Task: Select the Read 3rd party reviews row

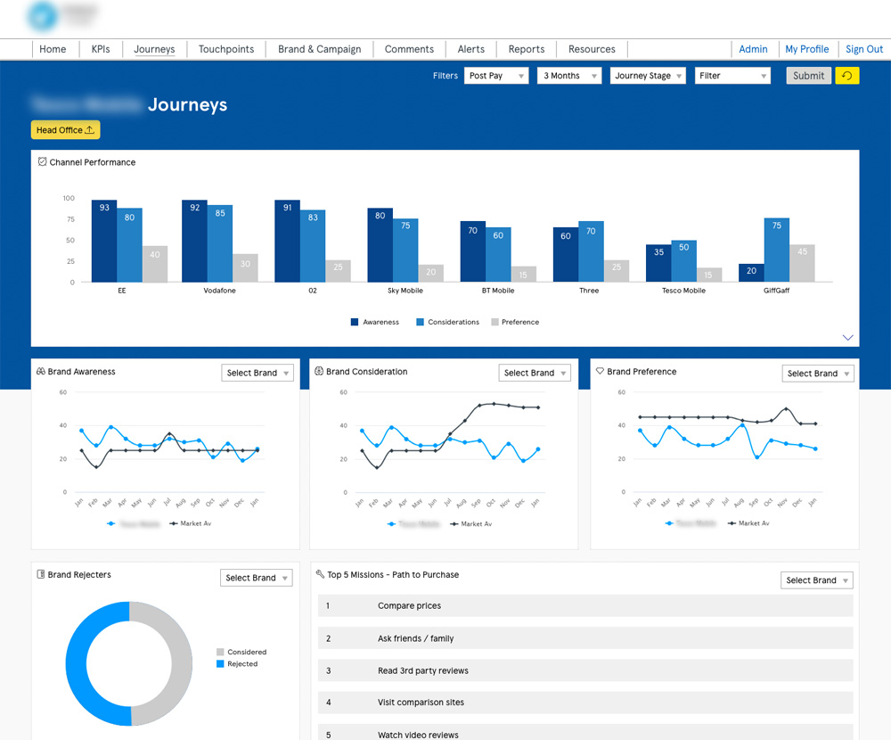Action: click(585, 670)
